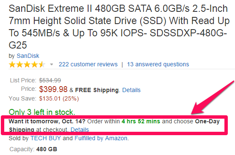235x155 pixels.
Task: Click Details link beside FREE Shipping
Action: pos(131,90)
